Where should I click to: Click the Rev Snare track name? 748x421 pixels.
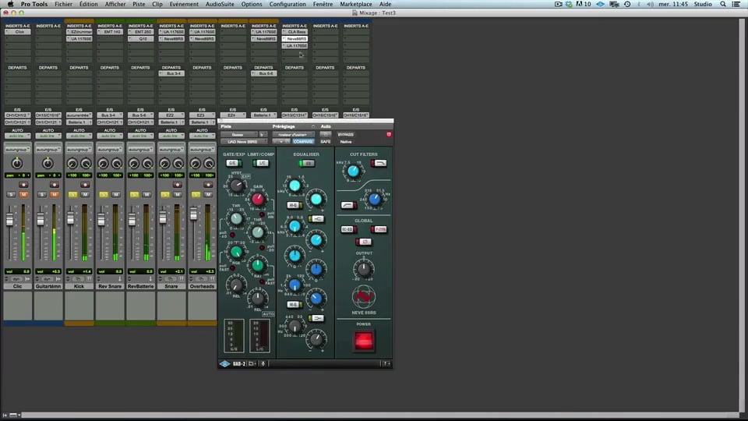tap(110, 286)
